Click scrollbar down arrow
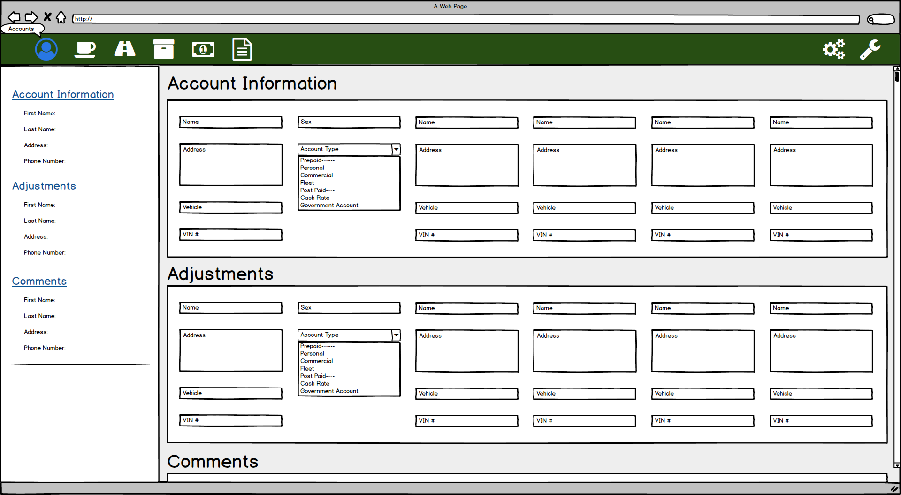Viewport: 901px width, 495px height. 897,465
